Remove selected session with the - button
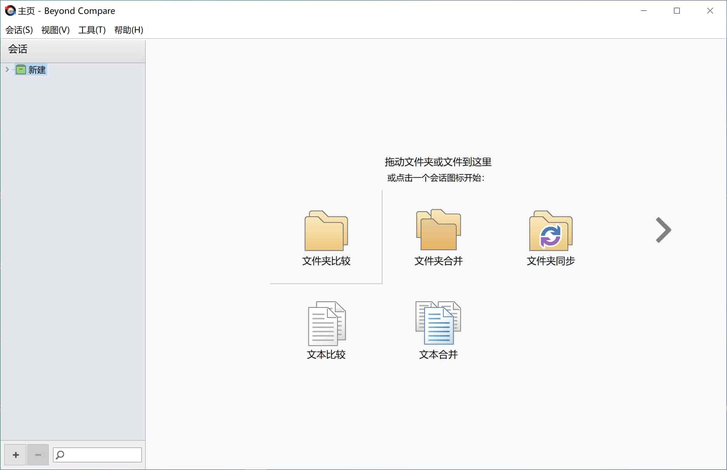The image size is (727, 470). (38, 455)
